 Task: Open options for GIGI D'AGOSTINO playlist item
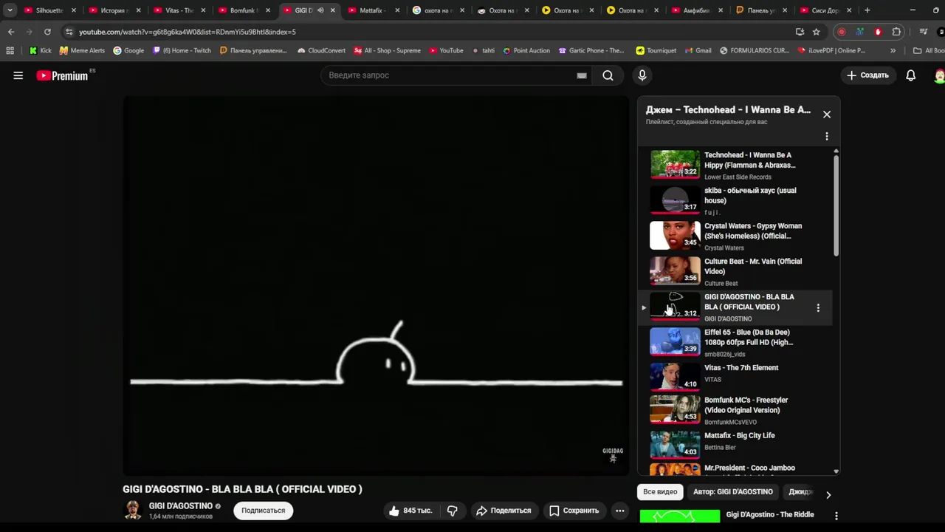click(x=818, y=307)
